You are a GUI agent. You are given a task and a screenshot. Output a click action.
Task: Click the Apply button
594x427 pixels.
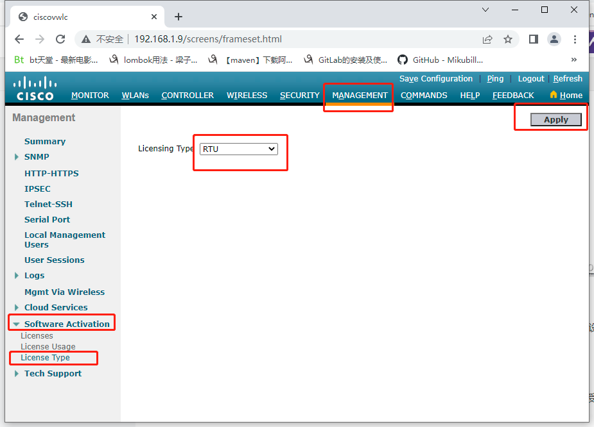tap(555, 119)
